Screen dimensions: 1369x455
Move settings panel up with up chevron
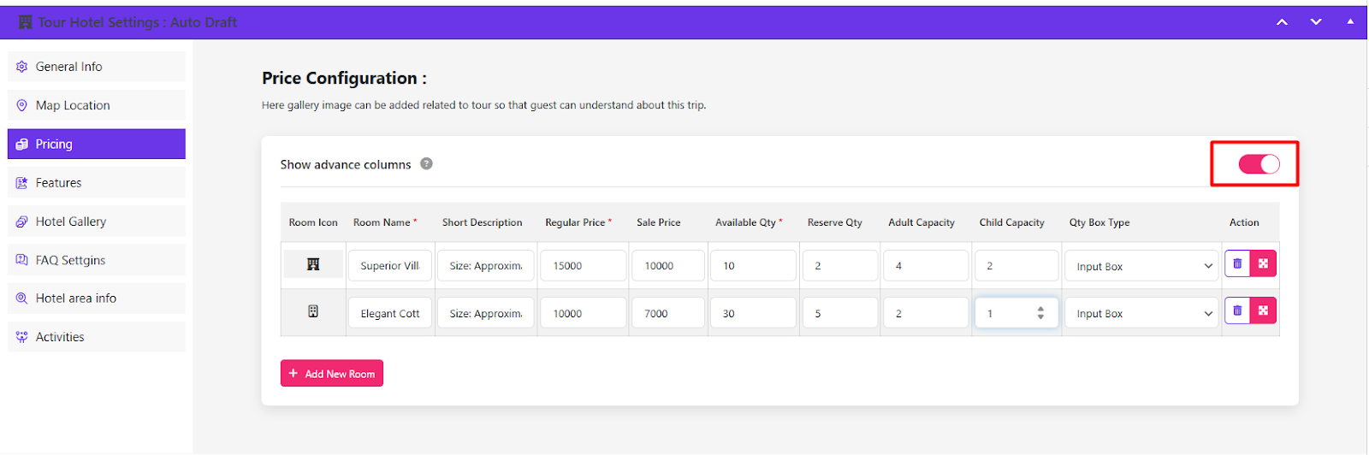coord(1282,22)
